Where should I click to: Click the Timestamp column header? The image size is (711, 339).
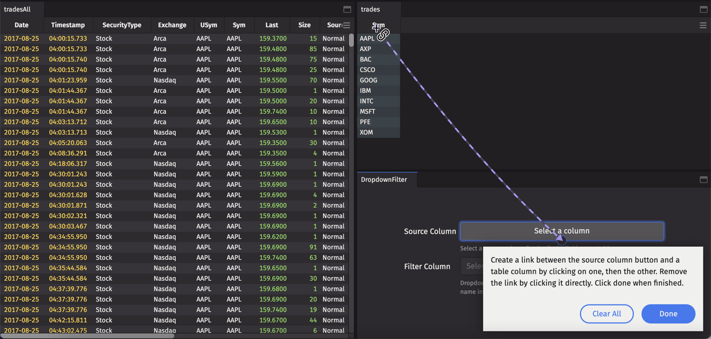[68, 25]
